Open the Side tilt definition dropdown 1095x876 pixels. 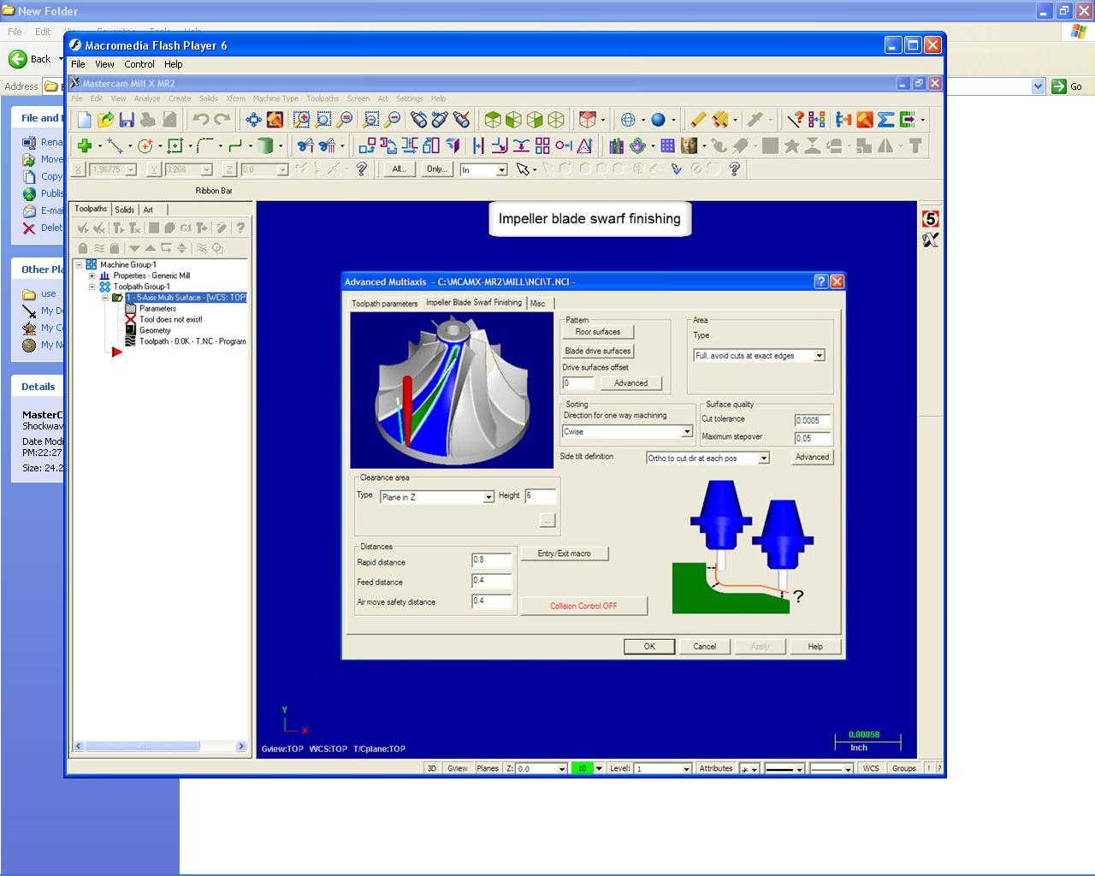pyautogui.click(x=764, y=459)
